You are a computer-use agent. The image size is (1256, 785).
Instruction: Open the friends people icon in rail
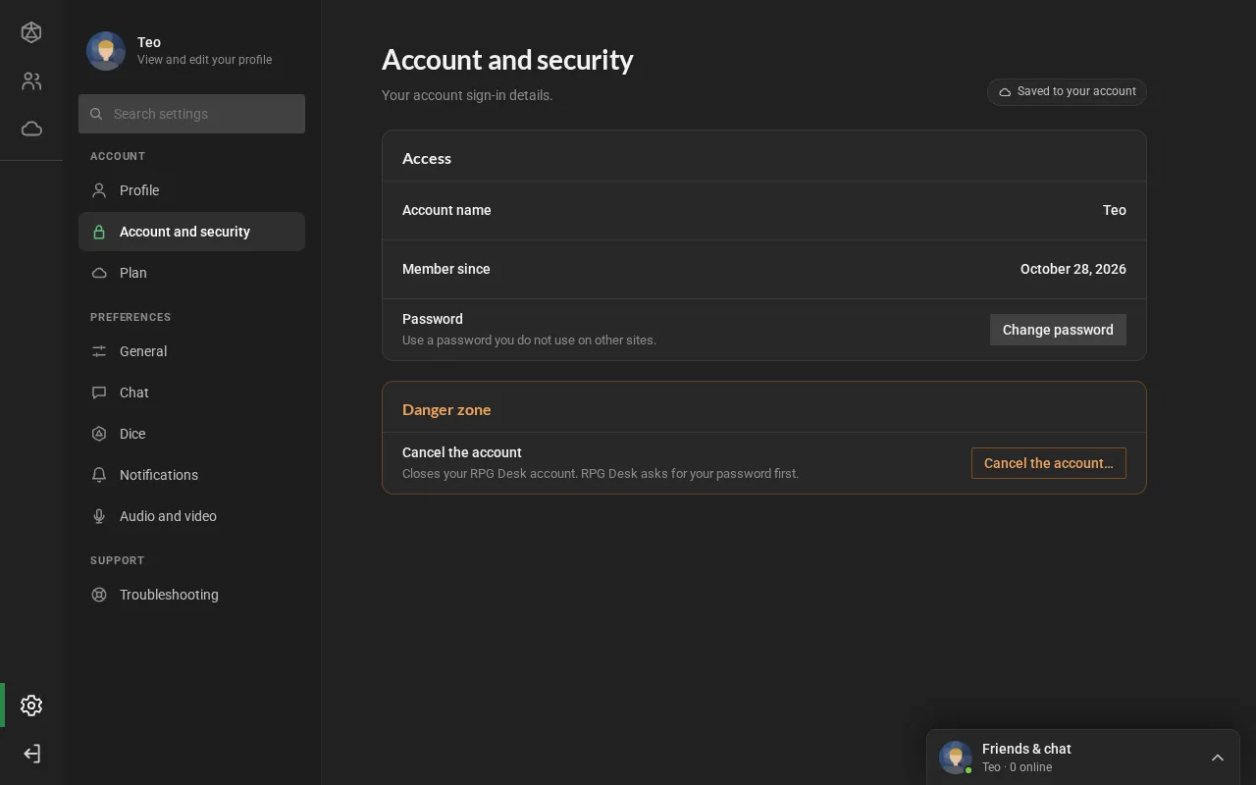click(31, 81)
